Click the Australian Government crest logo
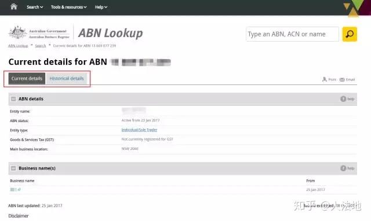371x221 pixels. pyautogui.click(x=17, y=32)
